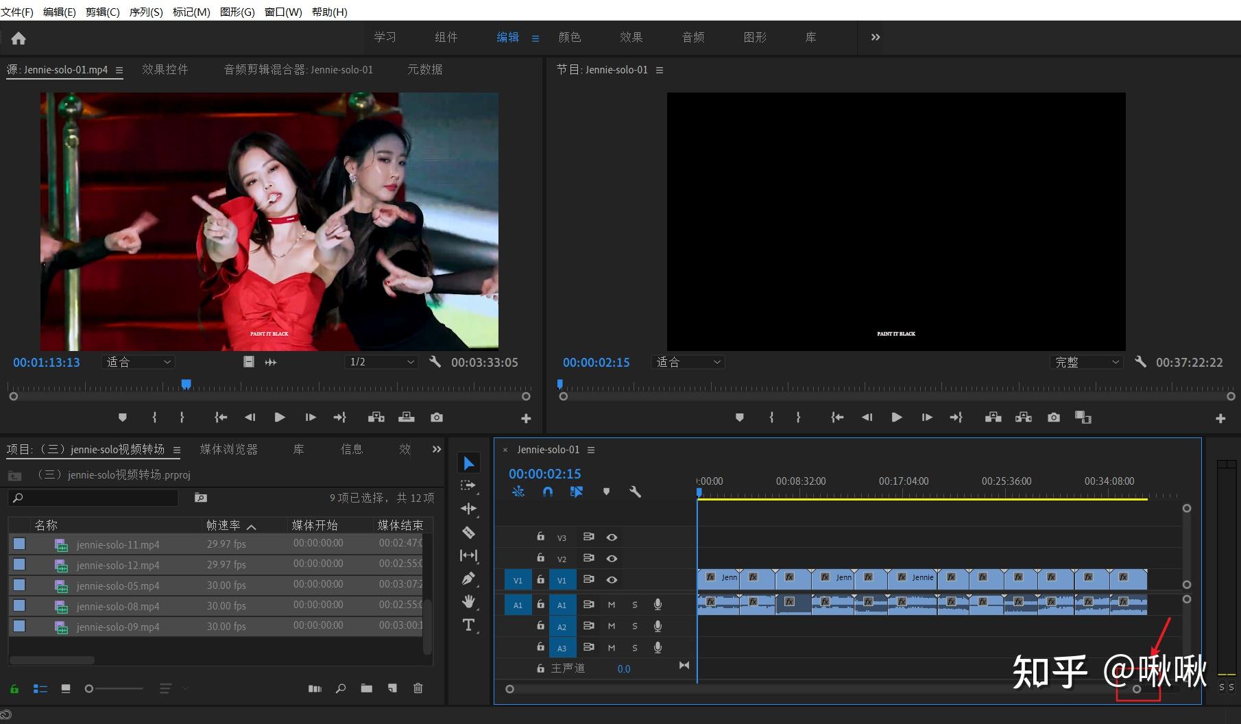Mute track A1

click(x=612, y=605)
